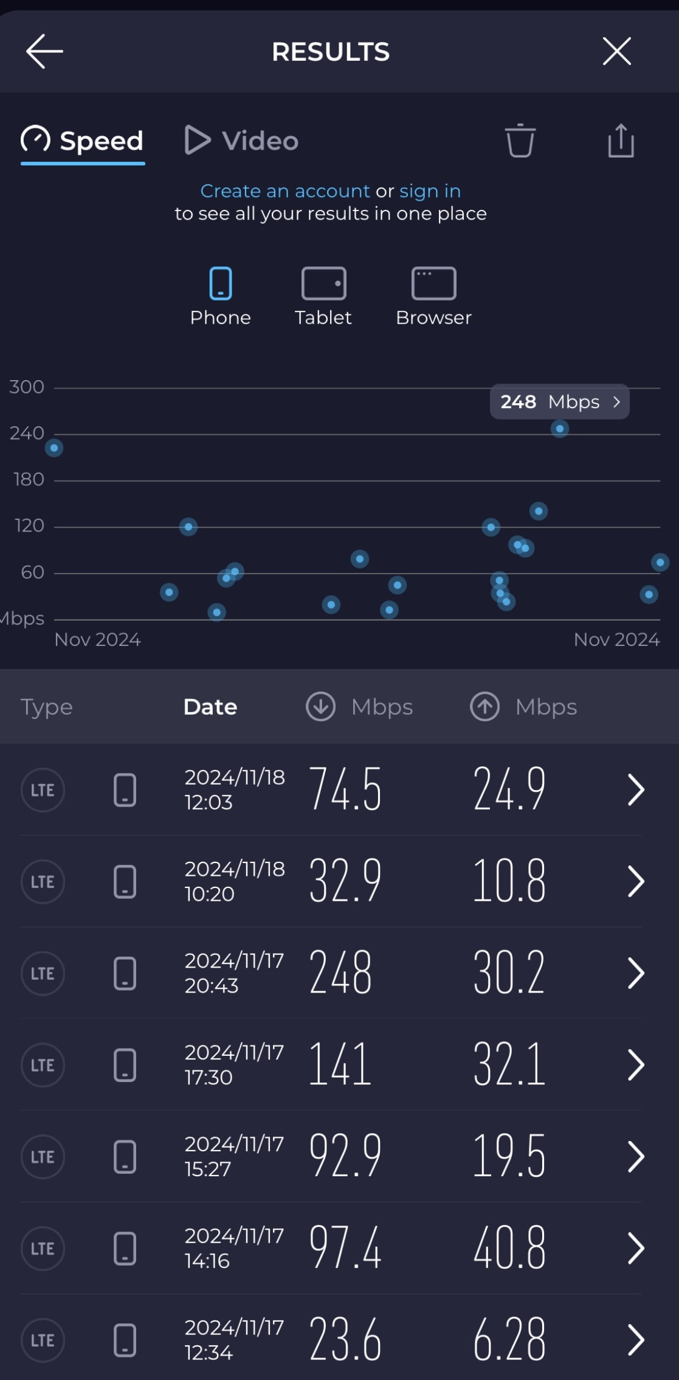Image resolution: width=679 pixels, height=1380 pixels.
Task: Tap the share results icon
Action: click(621, 140)
